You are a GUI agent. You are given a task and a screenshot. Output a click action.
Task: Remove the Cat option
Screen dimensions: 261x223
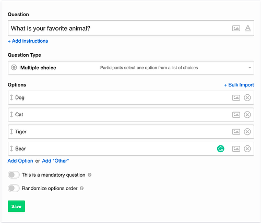pyautogui.click(x=247, y=115)
